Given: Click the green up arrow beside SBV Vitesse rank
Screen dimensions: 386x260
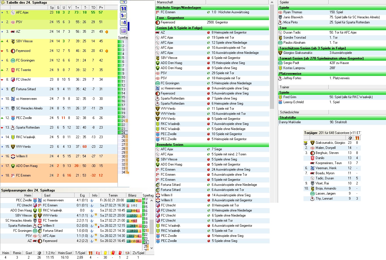Looking at the screenshot, I should [x=2, y=41].
